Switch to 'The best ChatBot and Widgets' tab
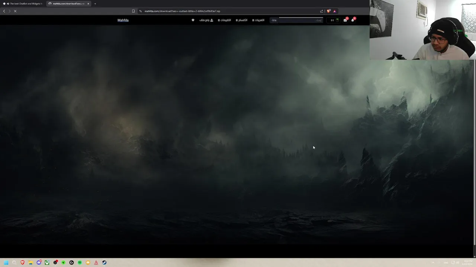 tap(23, 4)
